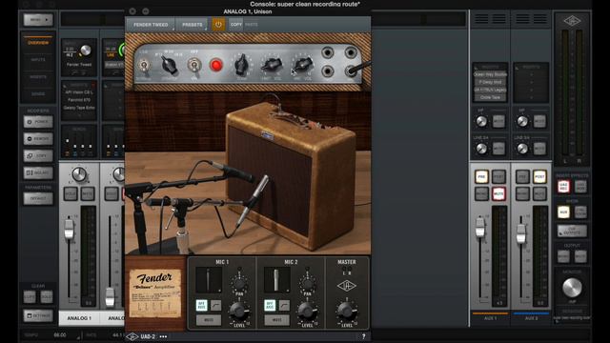Select the upper-right input jack
This screenshot has width=610, height=343.
coord(351,52)
